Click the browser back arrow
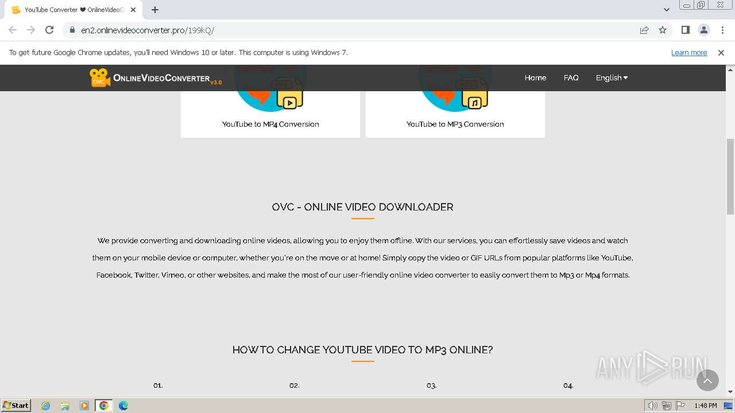The height and width of the screenshot is (413, 735). [13, 30]
